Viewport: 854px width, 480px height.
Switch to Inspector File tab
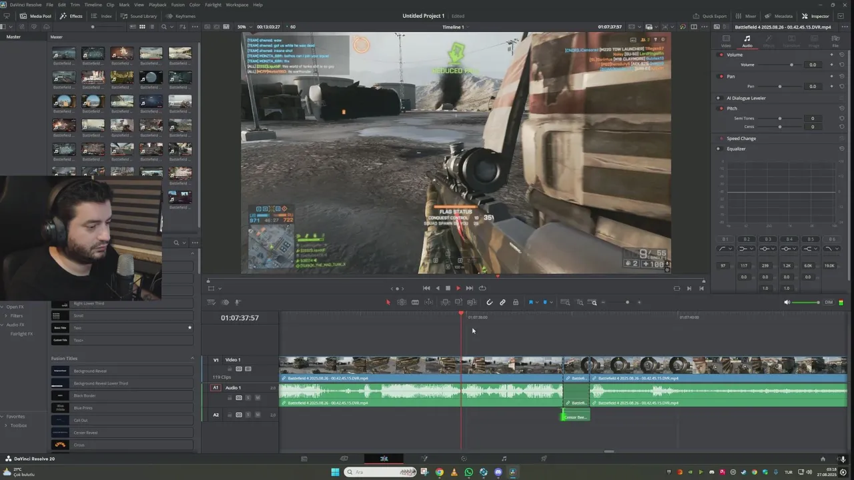click(x=835, y=41)
